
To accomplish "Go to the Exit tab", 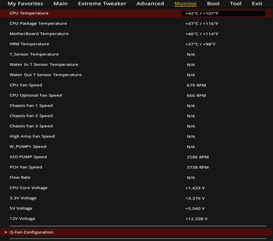I will pyautogui.click(x=257, y=4).
